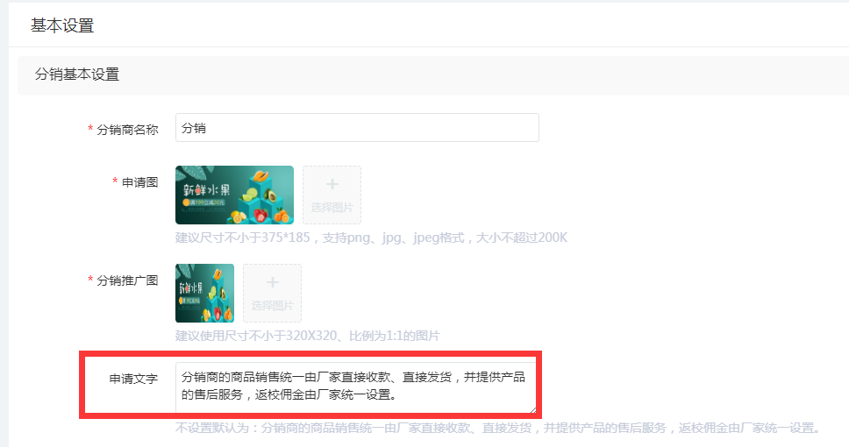This screenshot has height=447, width=849.
Task: Click the 申请文字 field label
Action: [133, 379]
